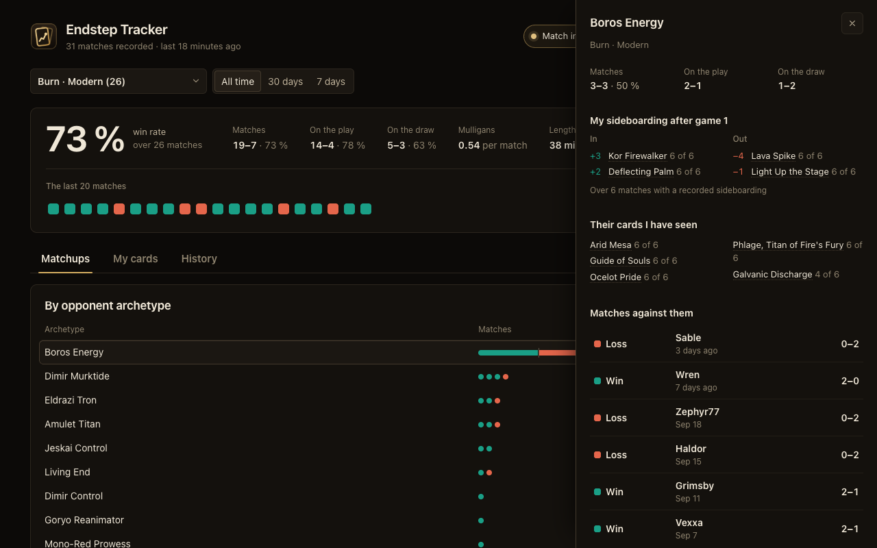The height and width of the screenshot is (548, 877).
Task: Open the Galvanic Discharge card link
Action: pos(772,275)
